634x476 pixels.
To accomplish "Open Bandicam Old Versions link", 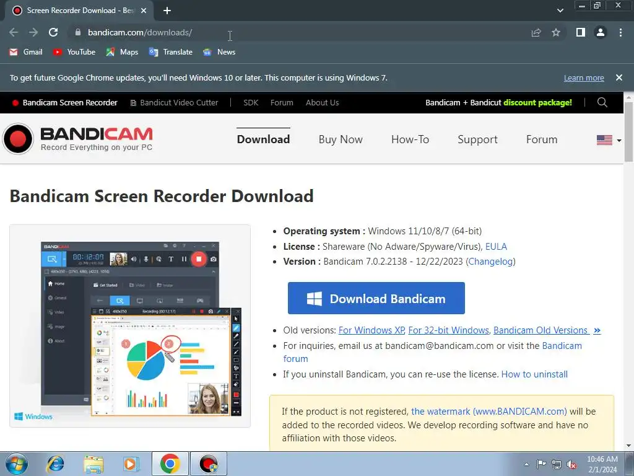I will point(547,330).
